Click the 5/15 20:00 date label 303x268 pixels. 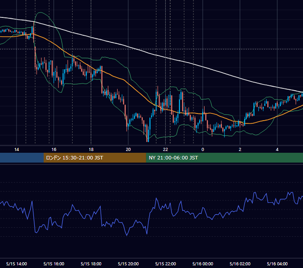tap(128, 264)
